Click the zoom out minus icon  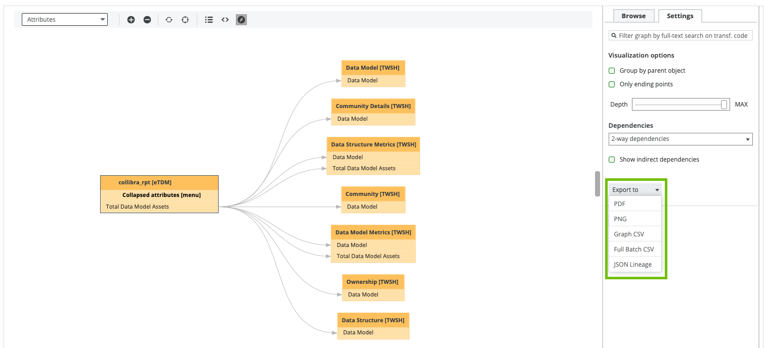point(147,20)
